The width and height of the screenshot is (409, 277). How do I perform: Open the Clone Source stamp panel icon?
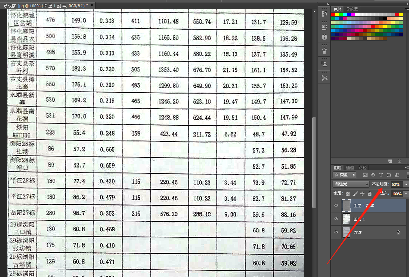(x=325, y=64)
